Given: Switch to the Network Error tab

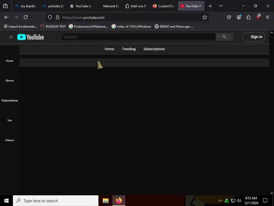Looking at the screenshot, I should pyautogui.click(x=109, y=6).
